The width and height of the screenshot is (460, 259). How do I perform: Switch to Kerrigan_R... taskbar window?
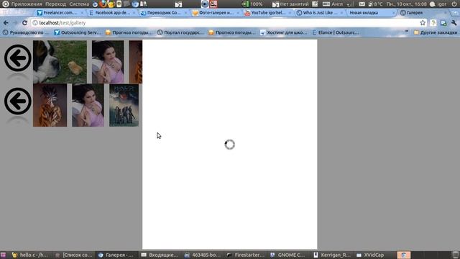click(331, 255)
